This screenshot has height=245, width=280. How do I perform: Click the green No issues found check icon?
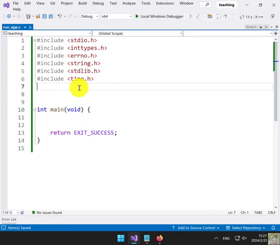point(33,213)
